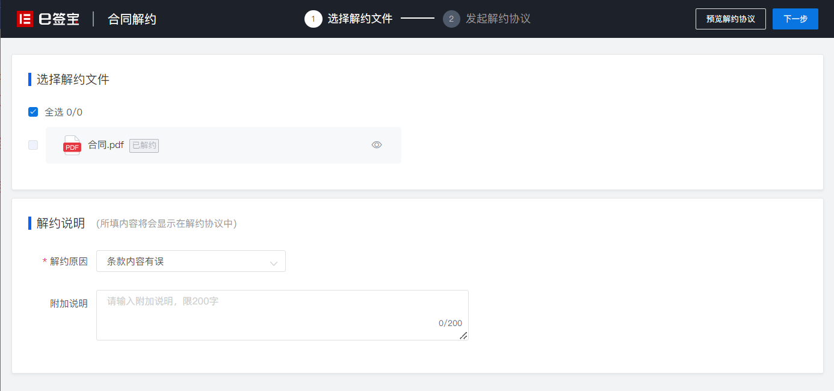834x391 pixels.
Task: Click the PDF file icon for 合同.pdf
Action: point(72,145)
